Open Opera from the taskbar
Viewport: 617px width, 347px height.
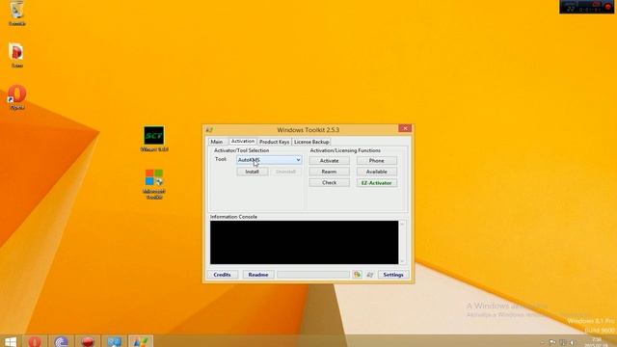point(35,341)
